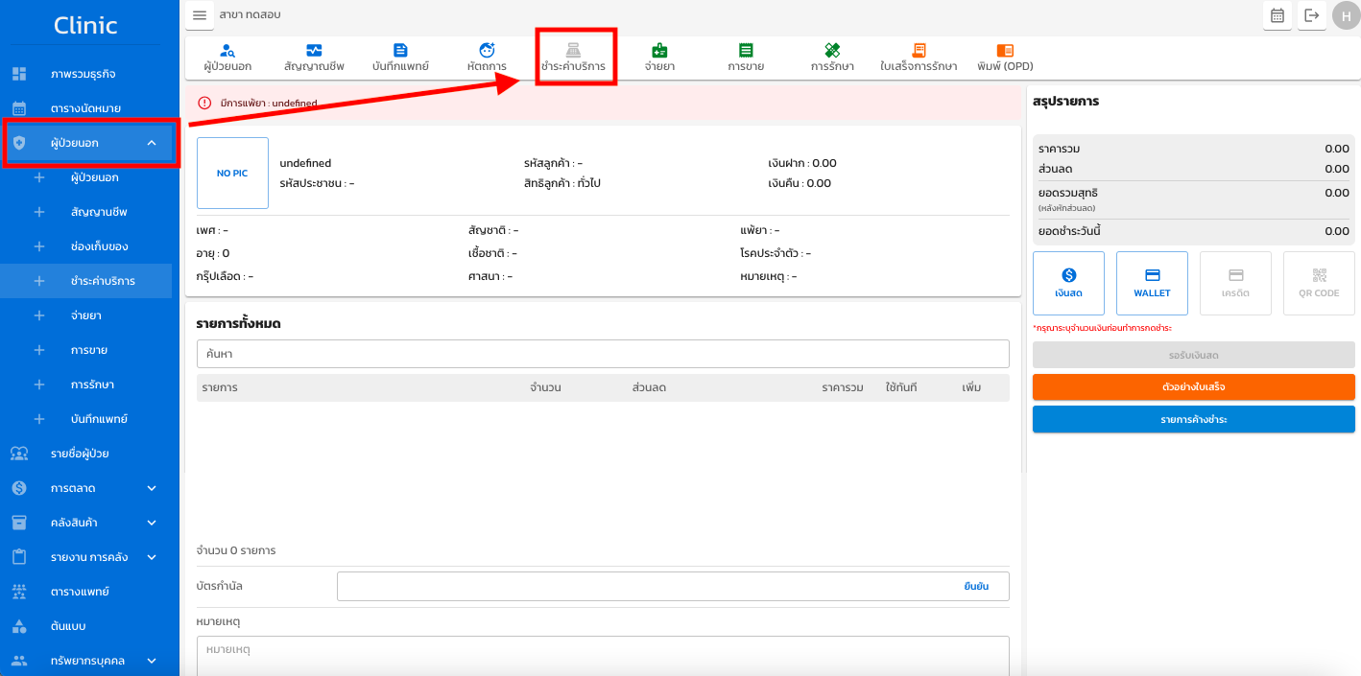Click รายการค้างชำระ blue button
This screenshot has width=1361, height=676.
tap(1194, 420)
